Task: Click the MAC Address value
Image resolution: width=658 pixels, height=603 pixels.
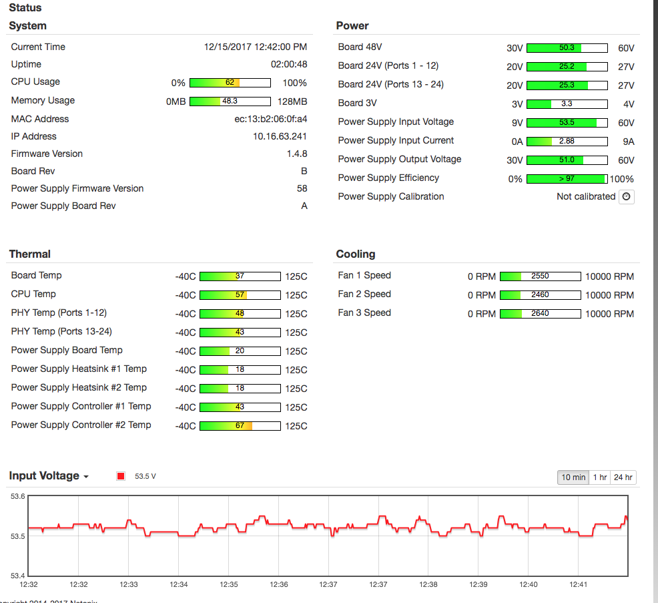Action: pyautogui.click(x=270, y=119)
